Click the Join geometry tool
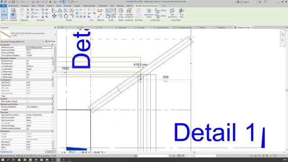 [35, 17]
